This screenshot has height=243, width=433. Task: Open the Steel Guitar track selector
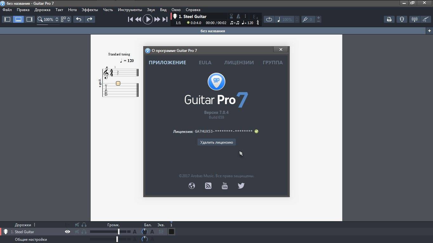tap(192, 16)
